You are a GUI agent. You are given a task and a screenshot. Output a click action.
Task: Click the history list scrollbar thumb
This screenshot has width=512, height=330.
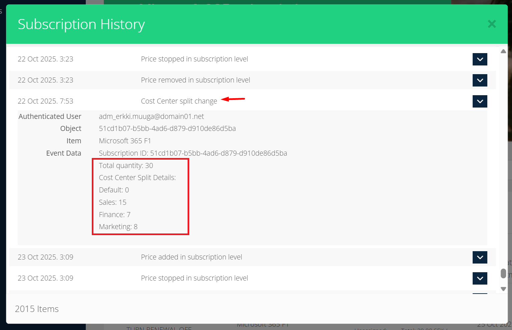click(503, 274)
